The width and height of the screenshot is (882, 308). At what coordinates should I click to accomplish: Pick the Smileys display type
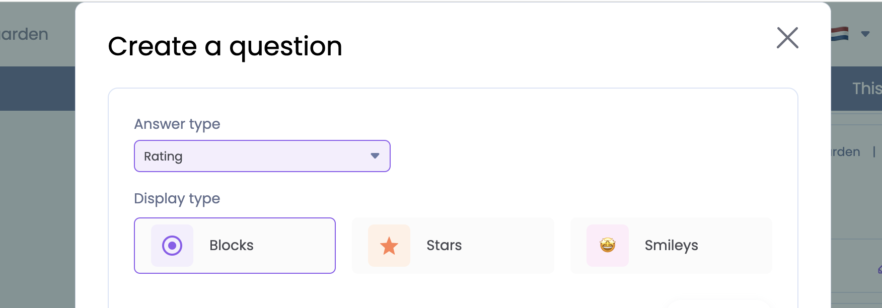point(671,246)
